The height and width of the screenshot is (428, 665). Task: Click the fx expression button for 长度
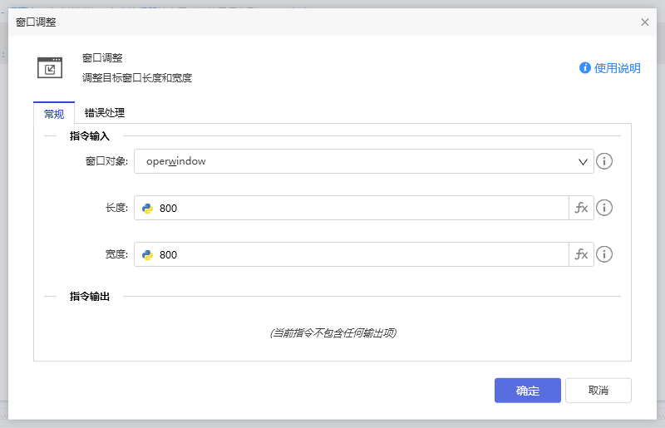point(581,208)
